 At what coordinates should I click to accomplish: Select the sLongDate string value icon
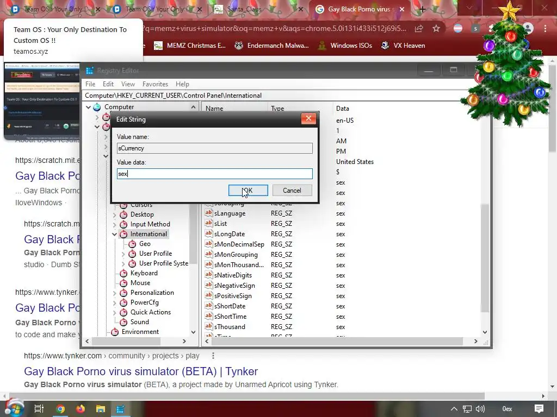tap(208, 233)
